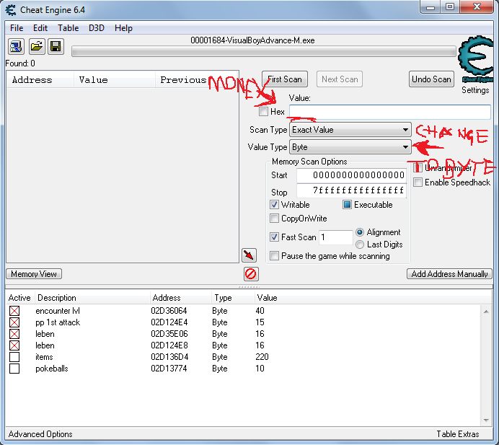The height and width of the screenshot is (445, 499).
Task: Select value 220 in items row
Action: (262, 357)
